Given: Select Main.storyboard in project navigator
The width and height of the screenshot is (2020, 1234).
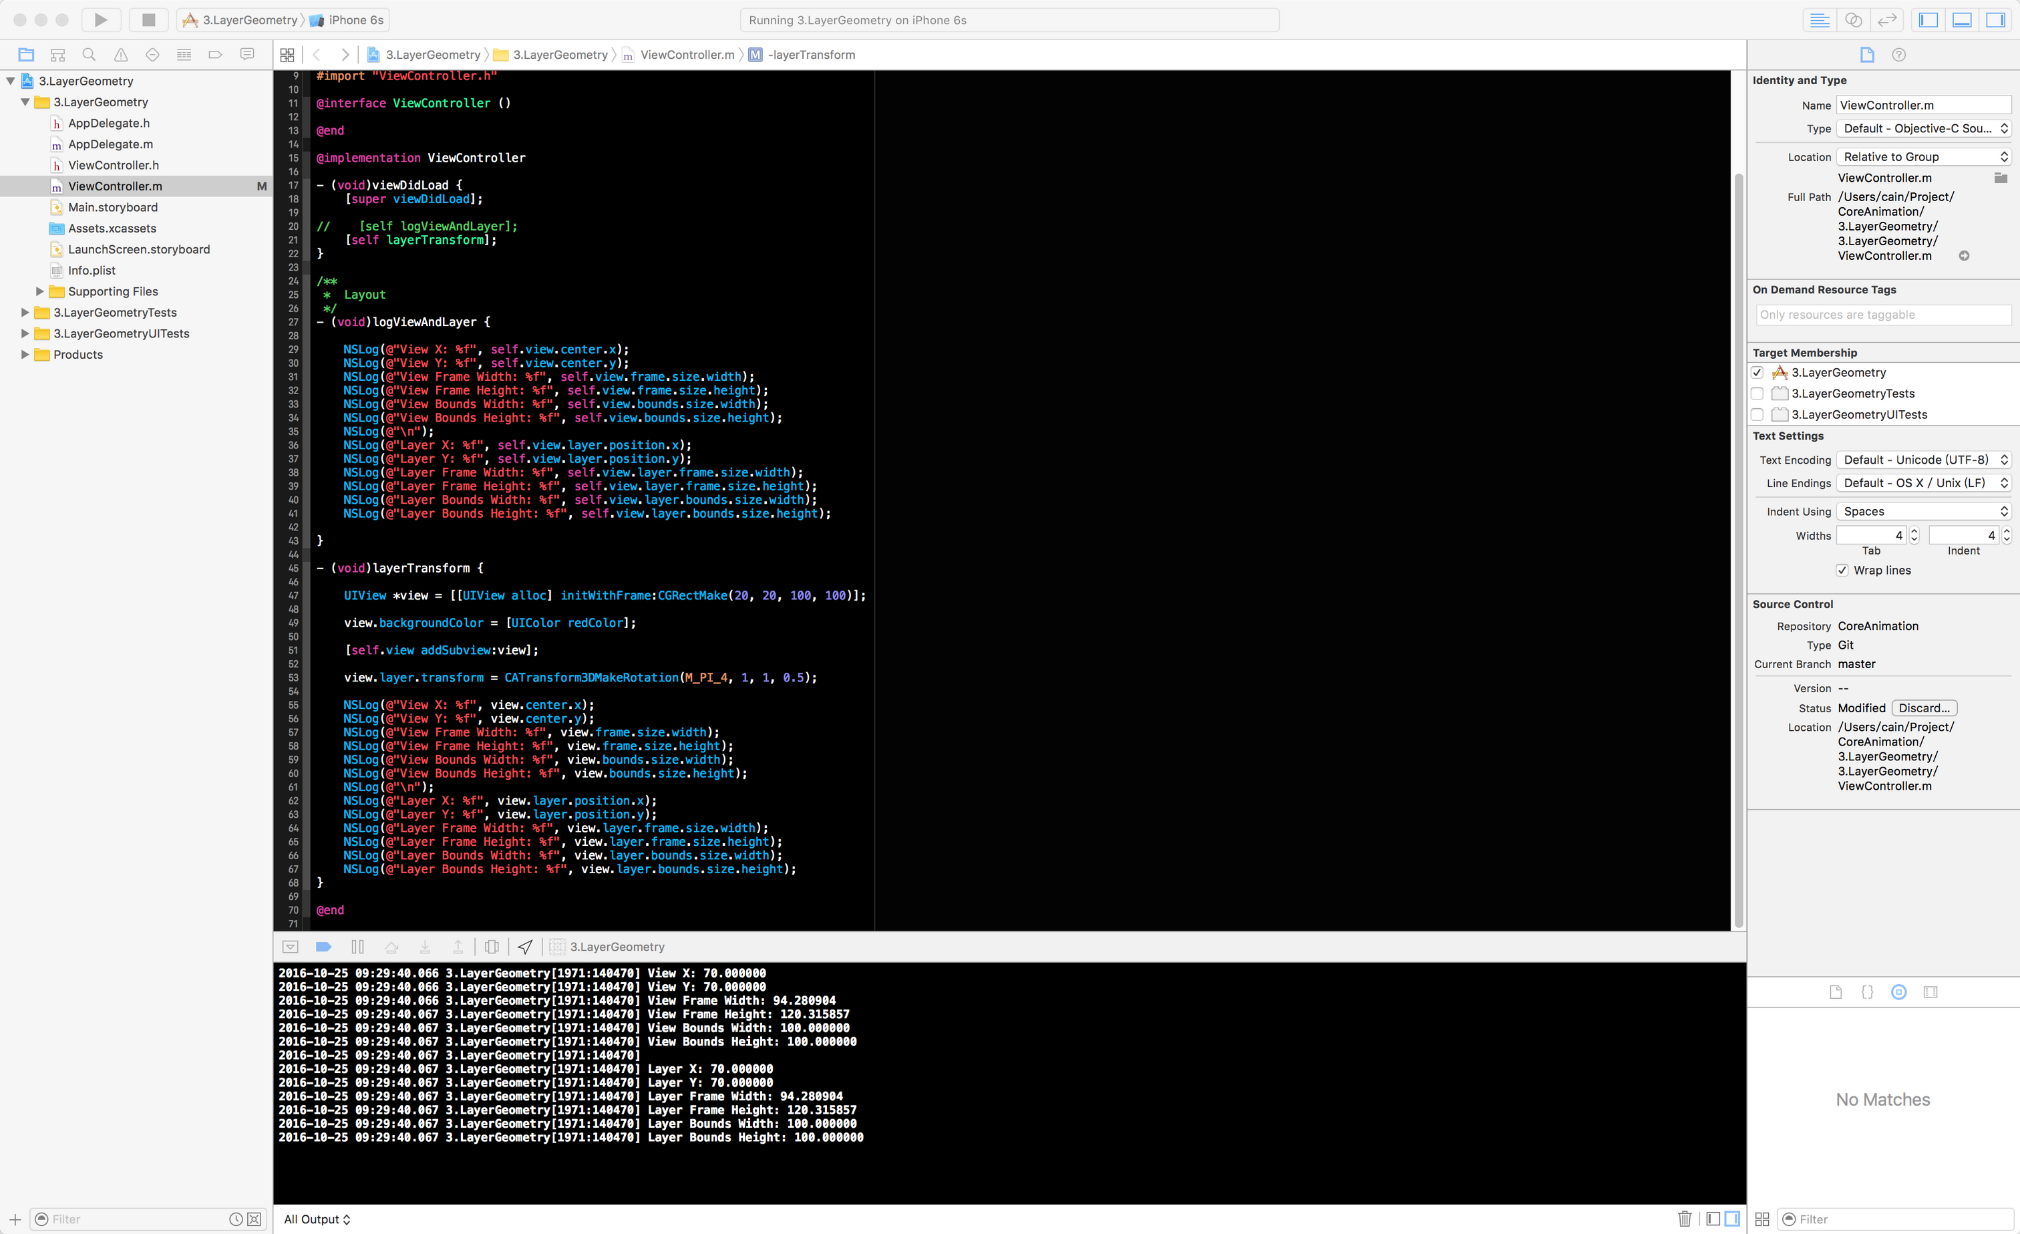Looking at the screenshot, I should 112,207.
